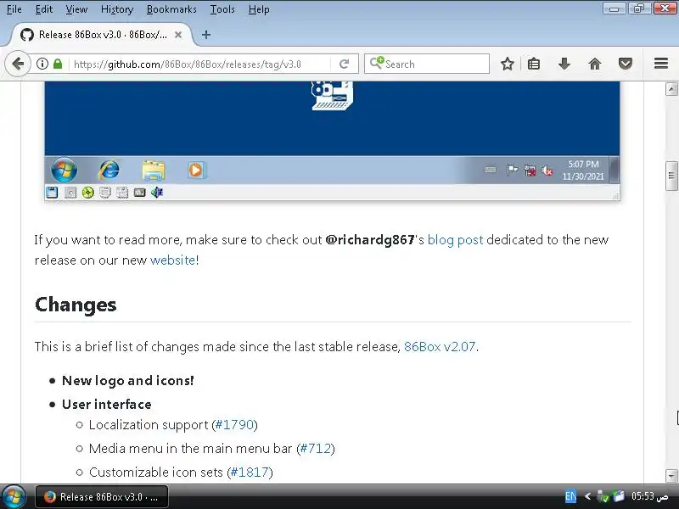Click Firefox taskbar button Release 86Box

click(102, 497)
